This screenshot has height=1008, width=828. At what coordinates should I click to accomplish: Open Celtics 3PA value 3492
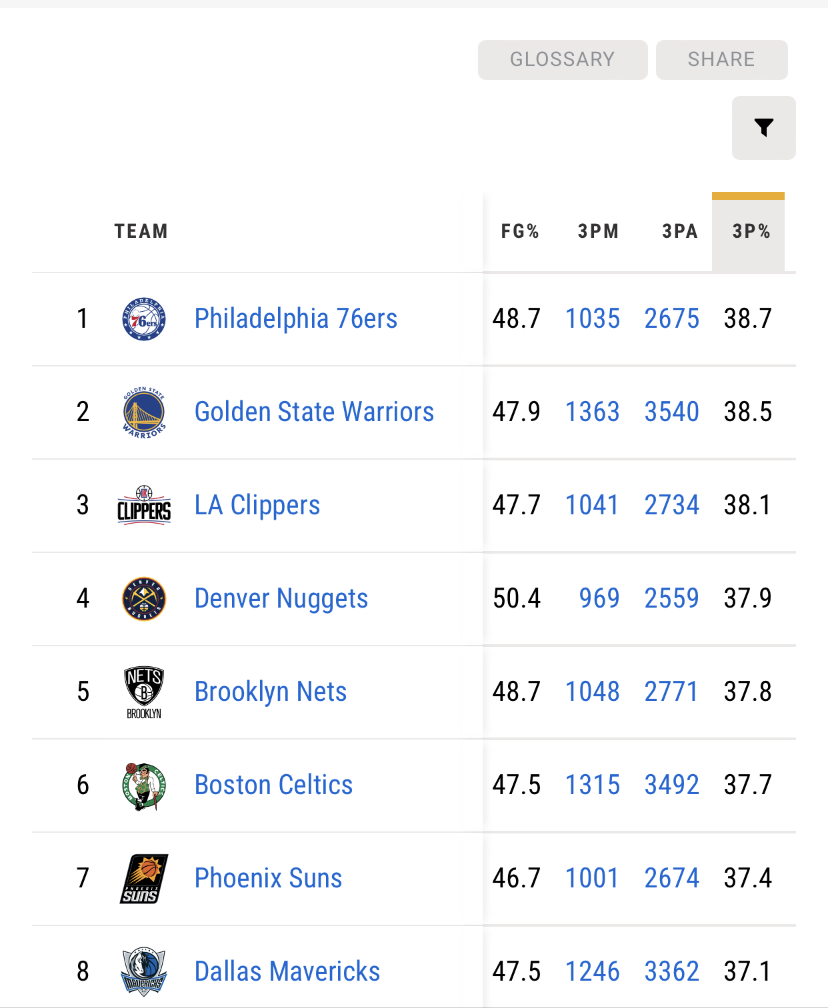[x=671, y=785]
